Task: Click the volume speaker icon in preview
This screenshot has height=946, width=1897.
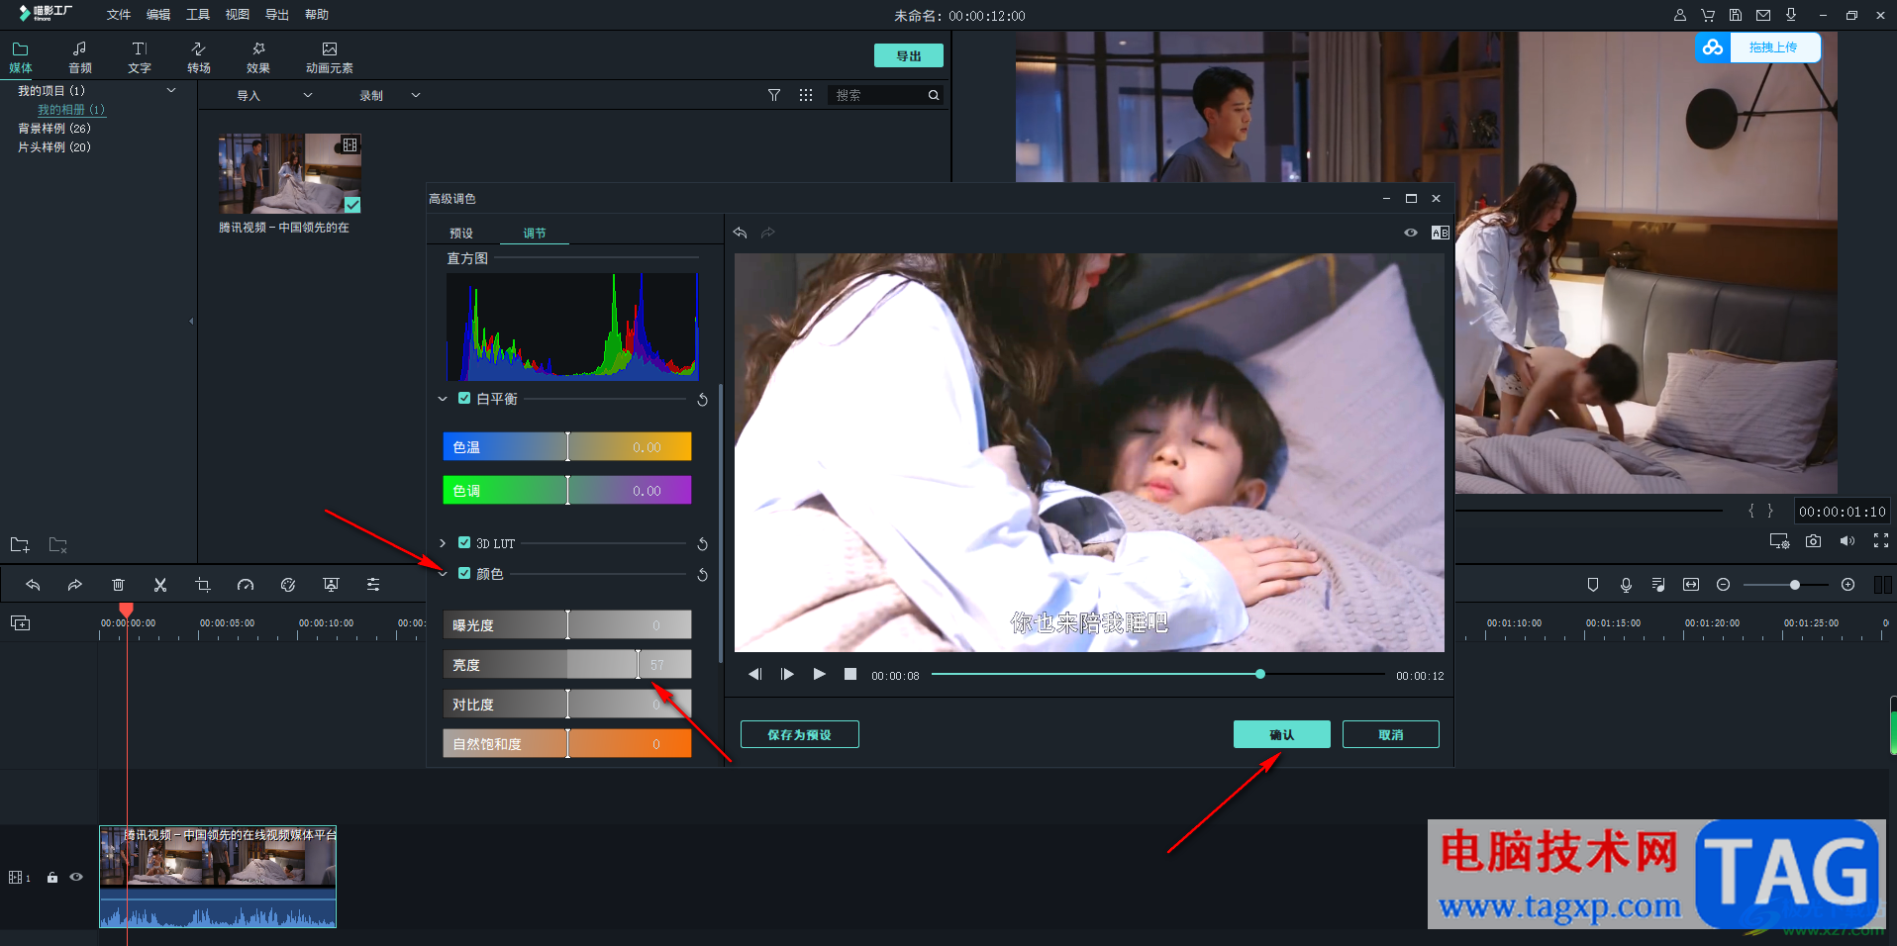Action: tap(1847, 541)
